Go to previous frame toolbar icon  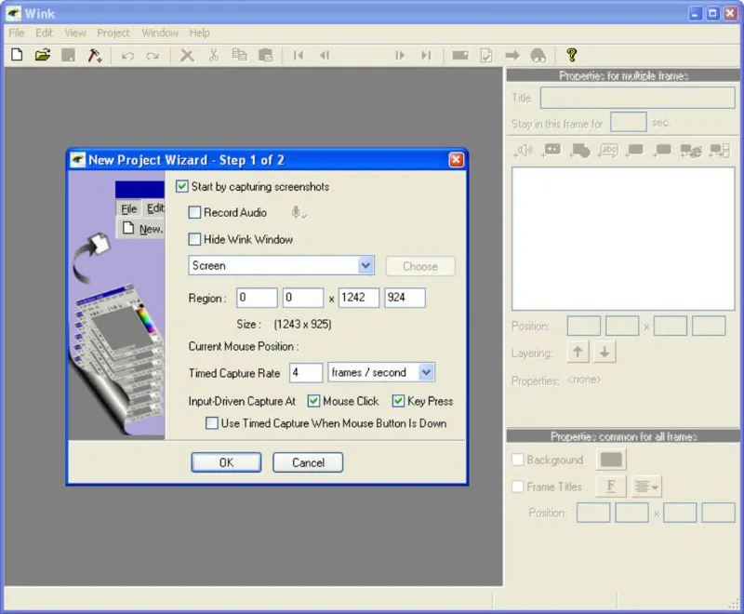pos(325,56)
